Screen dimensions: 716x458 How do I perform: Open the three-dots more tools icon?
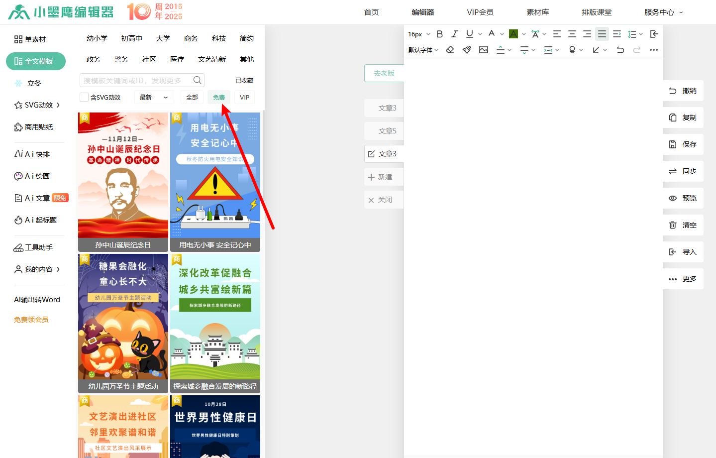click(x=654, y=50)
